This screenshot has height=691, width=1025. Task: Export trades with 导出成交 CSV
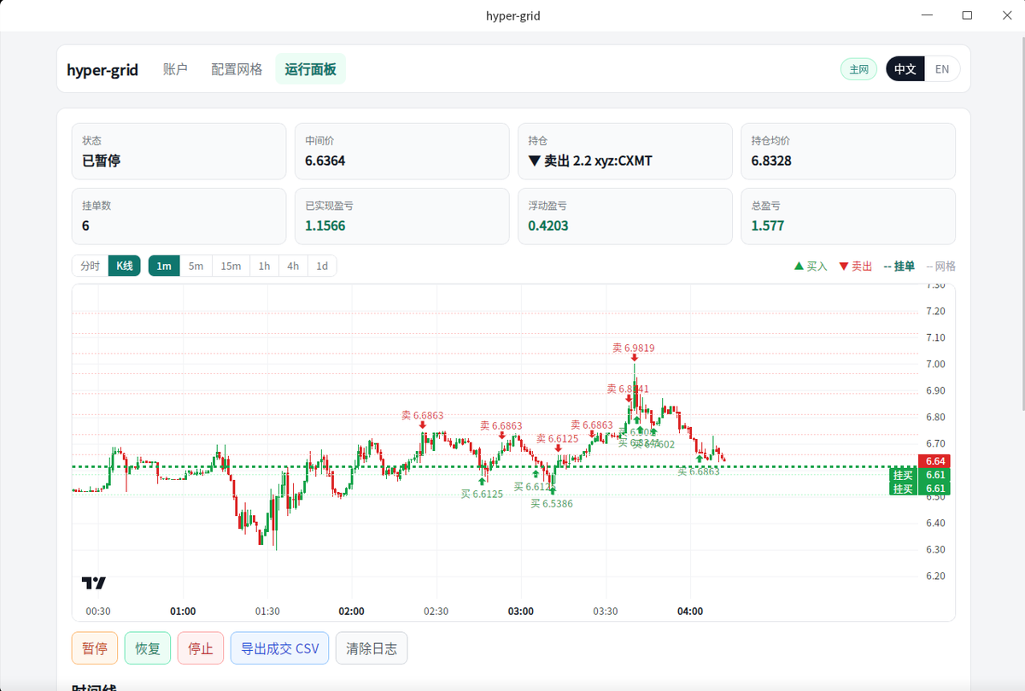(279, 648)
